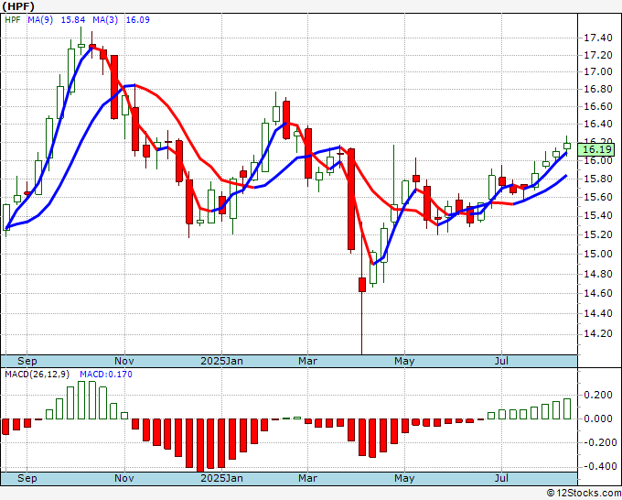Click the rightmost green MACD histogram bar
Image resolution: width=622 pixels, height=500 pixels.
tap(567, 408)
